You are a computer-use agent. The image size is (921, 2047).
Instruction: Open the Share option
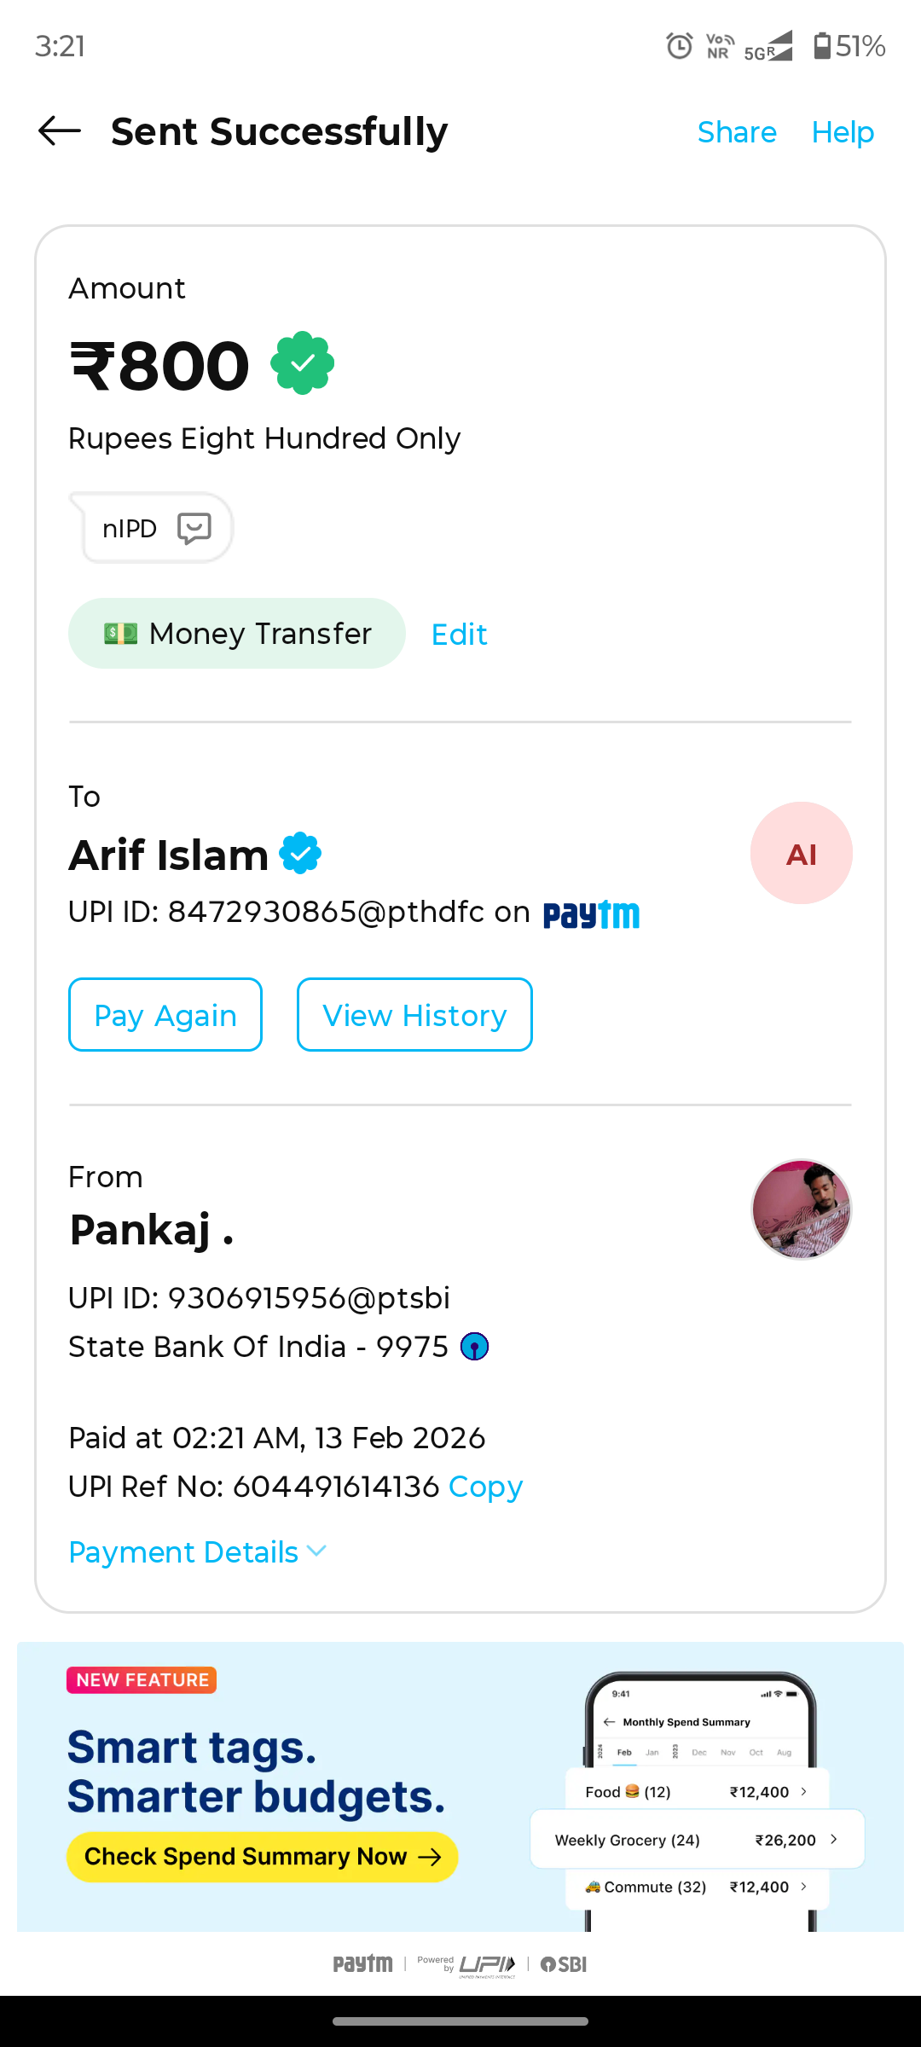737,132
